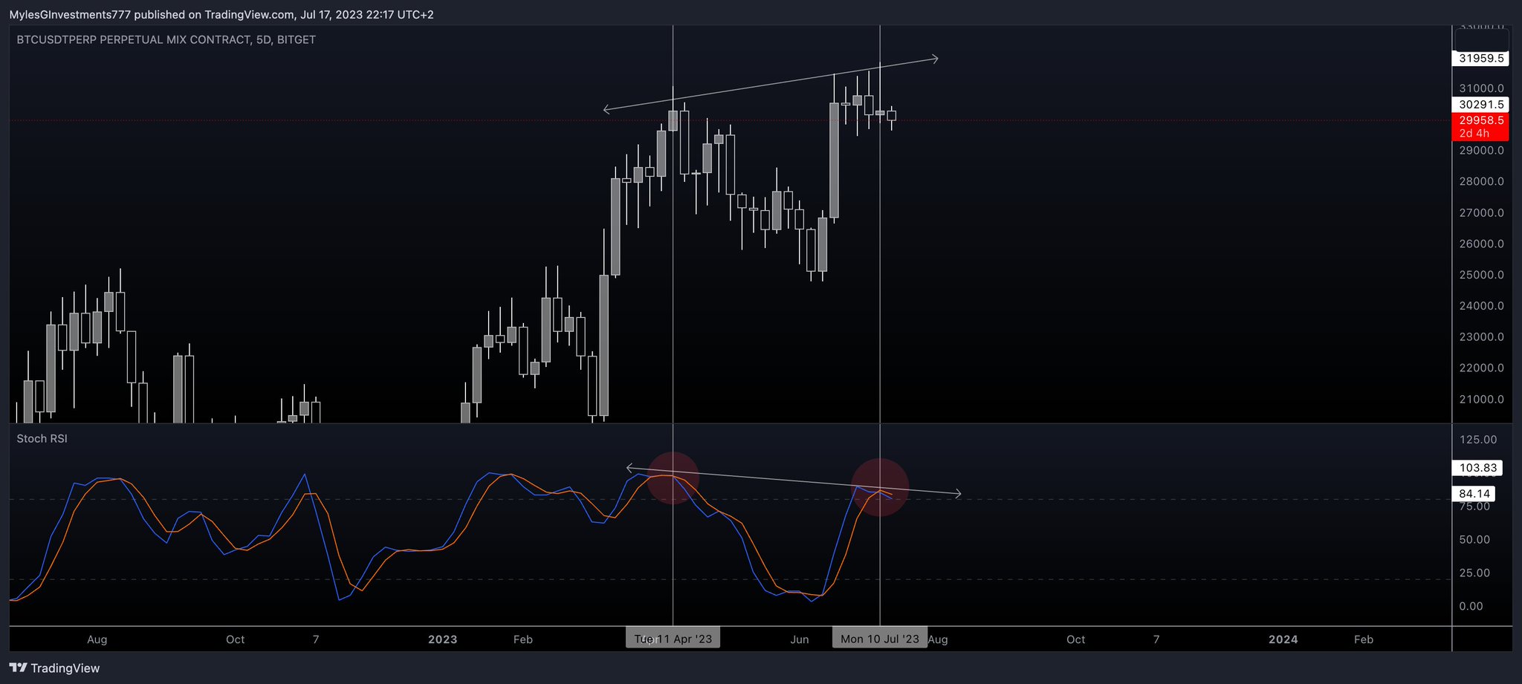Click the 27000.0 price axis label
This screenshot has height=684, width=1522.
tap(1481, 213)
